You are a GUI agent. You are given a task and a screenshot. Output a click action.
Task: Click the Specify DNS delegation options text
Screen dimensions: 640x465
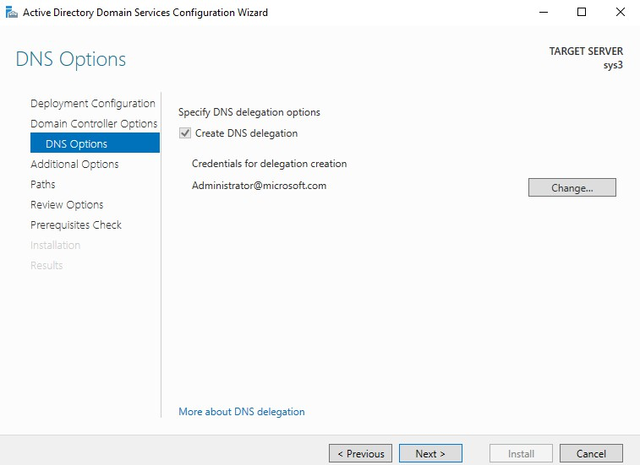249,112
